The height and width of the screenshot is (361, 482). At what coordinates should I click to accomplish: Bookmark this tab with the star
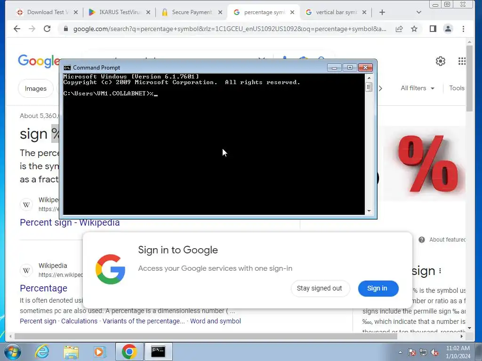[x=414, y=29]
